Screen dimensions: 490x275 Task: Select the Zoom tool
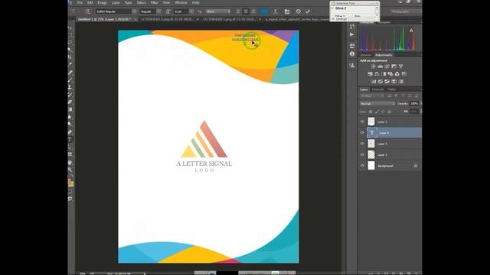(x=70, y=170)
